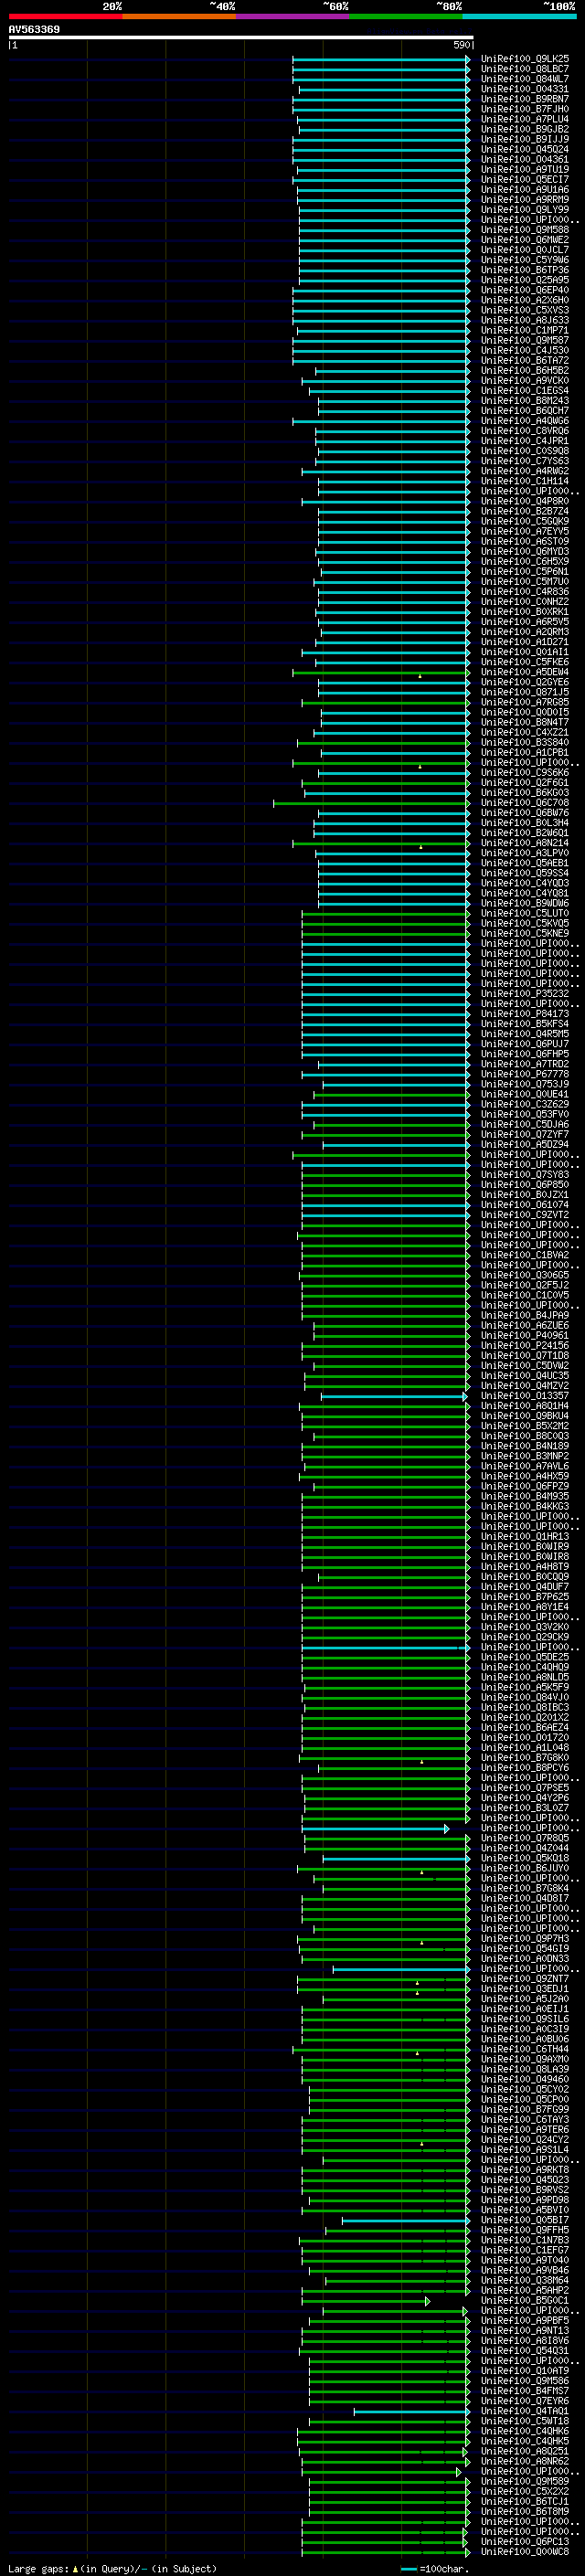The height and width of the screenshot is (2576, 585).
Task: Select the UniRef100_P84173 label
Action: pos(524,1014)
